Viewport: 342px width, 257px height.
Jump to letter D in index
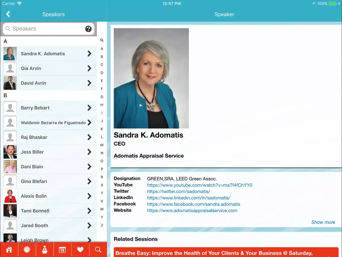102,73
